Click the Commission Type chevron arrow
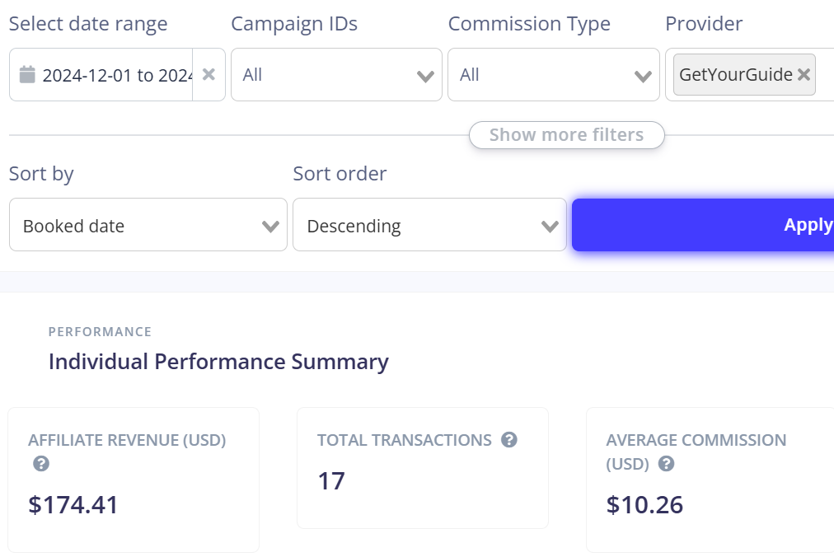This screenshot has width=834, height=557. (x=644, y=74)
